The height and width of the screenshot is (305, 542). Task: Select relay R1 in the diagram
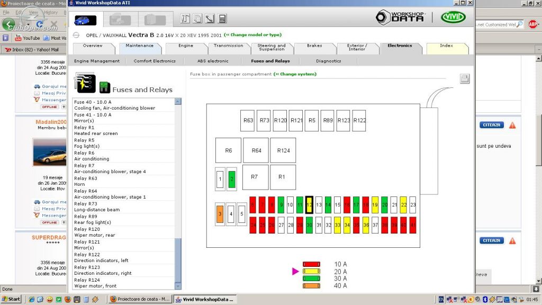click(x=283, y=177)
